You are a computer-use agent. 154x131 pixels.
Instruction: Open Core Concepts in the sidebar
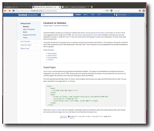click(25, 42)
